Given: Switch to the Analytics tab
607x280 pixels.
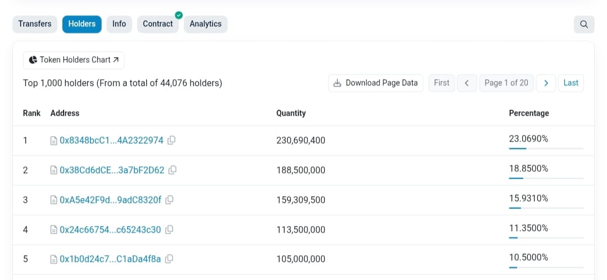Looking at the screenshot, I should tap(206, 24).
